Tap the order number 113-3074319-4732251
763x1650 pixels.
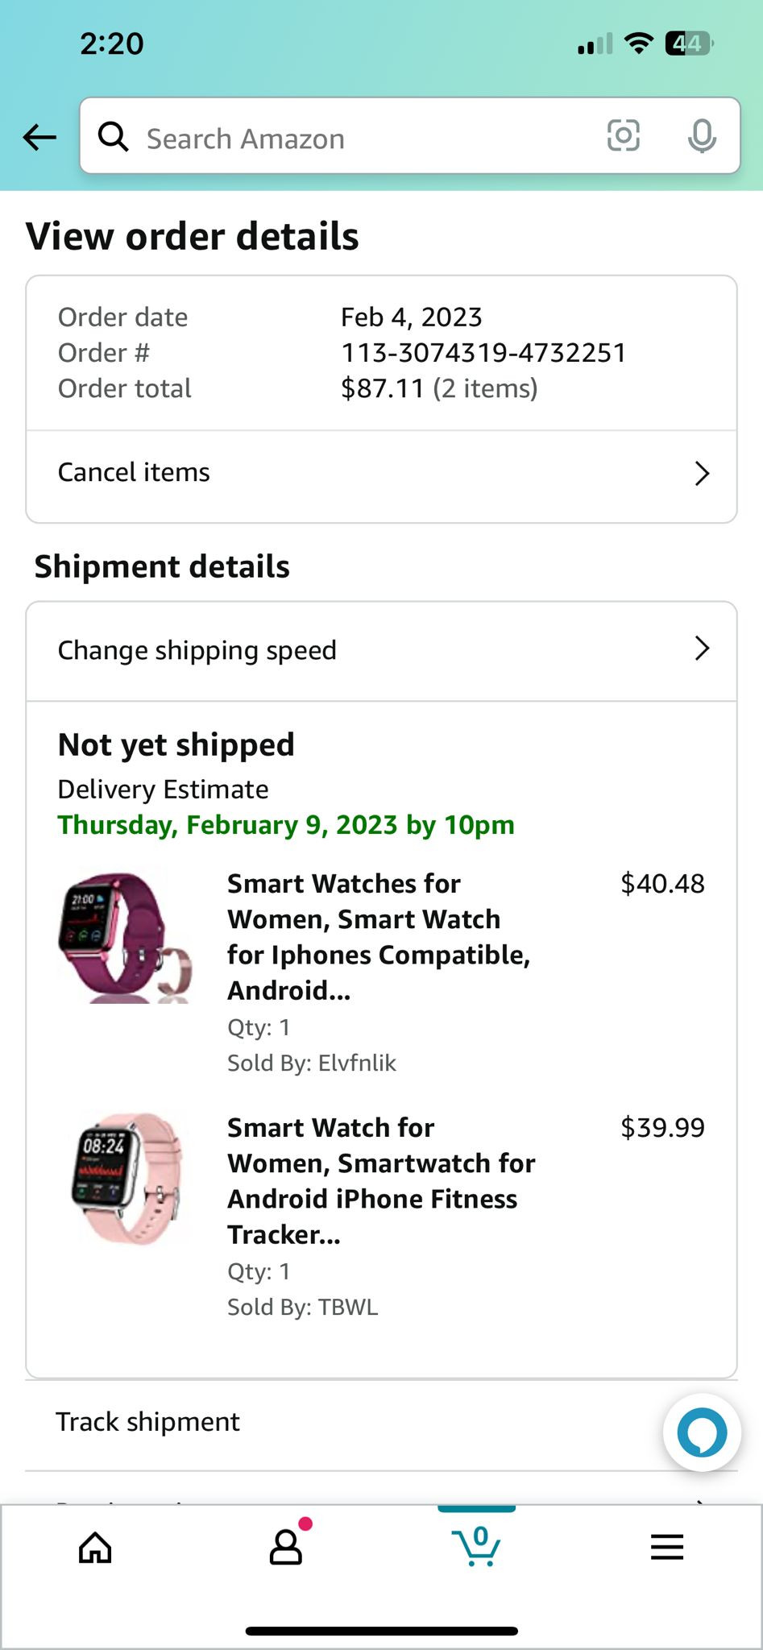pos(483,353)
